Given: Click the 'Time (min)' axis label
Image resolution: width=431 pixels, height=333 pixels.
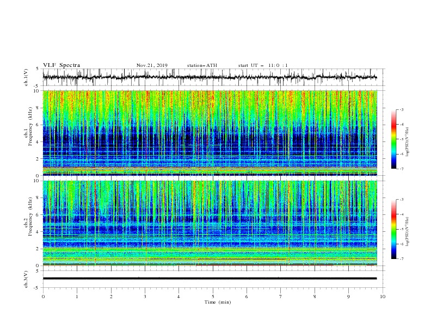Looking at the screenshot, I should (x=218, y=302).
